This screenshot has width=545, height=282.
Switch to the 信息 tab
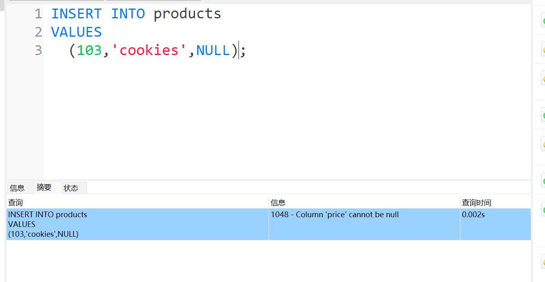pyautogui.click(x=17, y=188)
